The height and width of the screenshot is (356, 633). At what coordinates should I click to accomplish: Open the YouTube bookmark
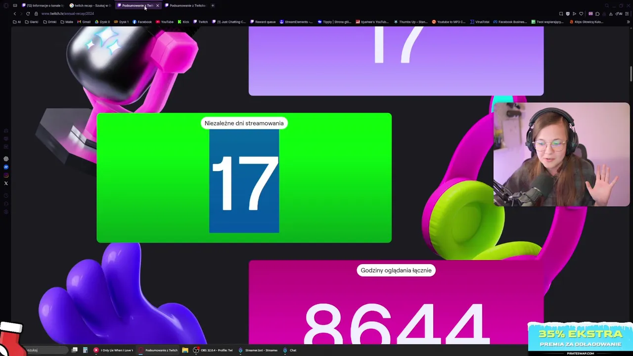click(x=165, y=22)
